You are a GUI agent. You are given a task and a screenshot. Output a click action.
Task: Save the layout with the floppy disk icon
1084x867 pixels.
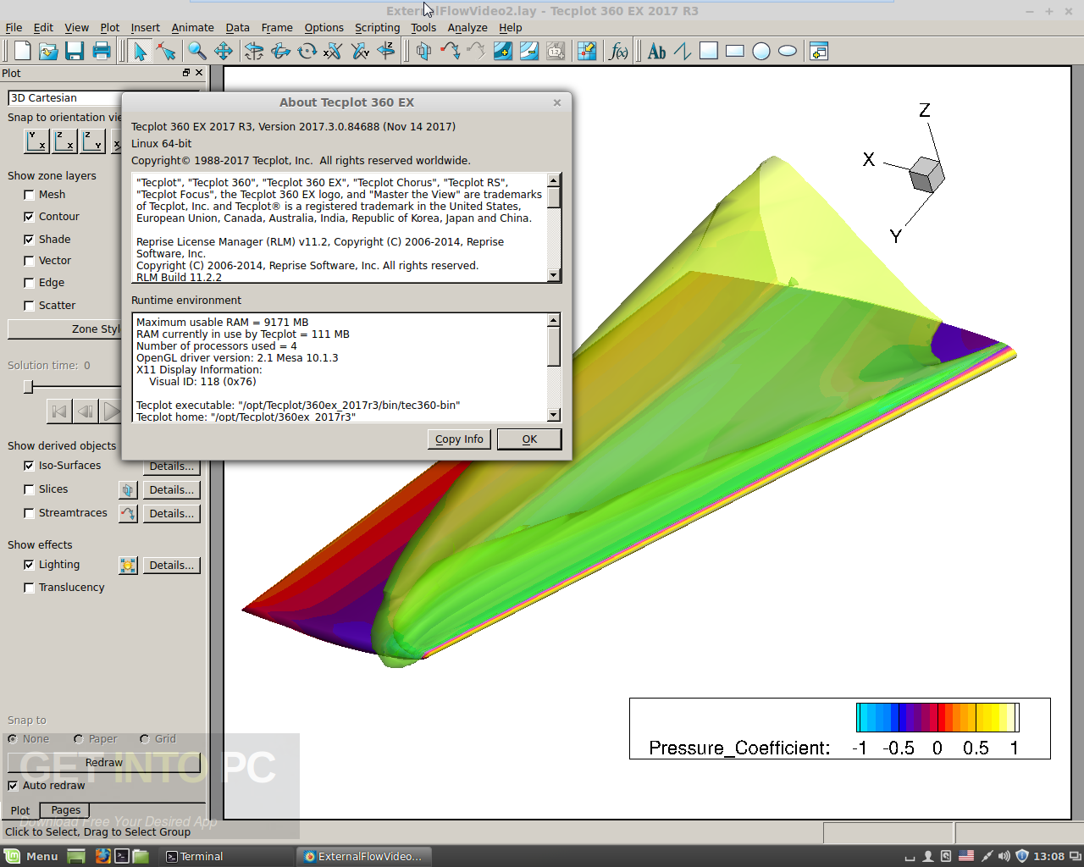click(x=75, y=51)
